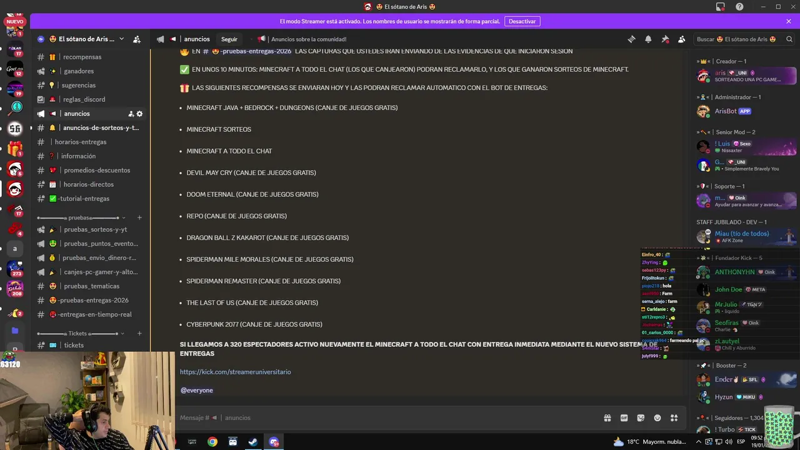Add channel to Tickets category

pyautogui.click(x=139, y=333)
